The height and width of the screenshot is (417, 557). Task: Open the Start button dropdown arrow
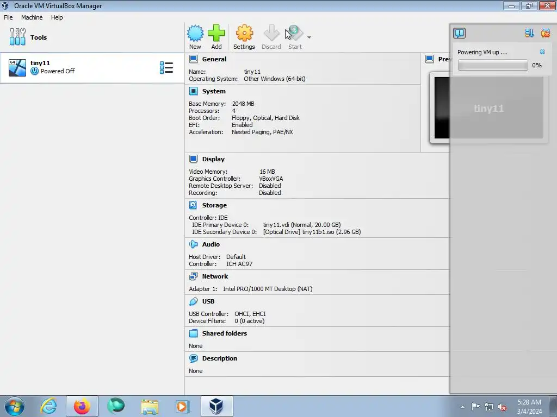(x=309, y=37)
